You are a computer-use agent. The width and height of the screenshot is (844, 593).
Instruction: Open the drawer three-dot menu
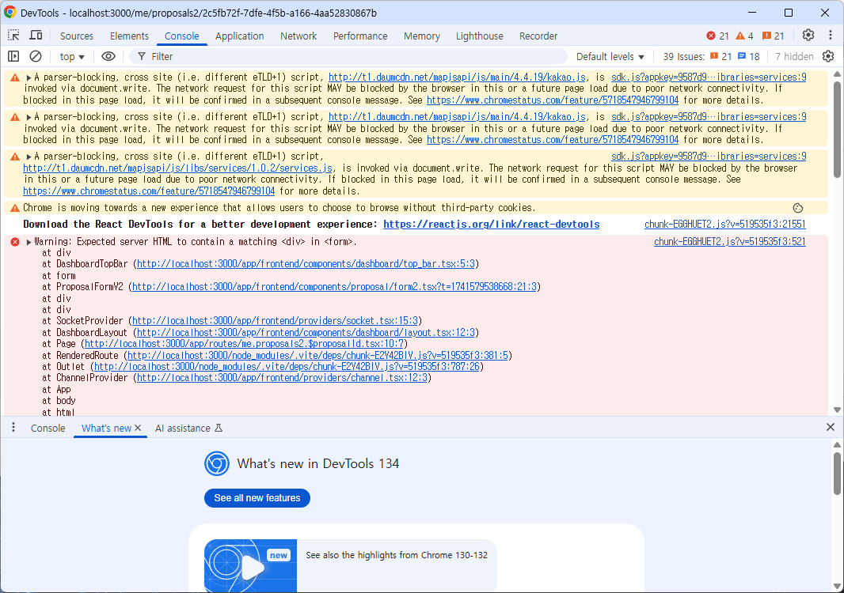point(13,428)
